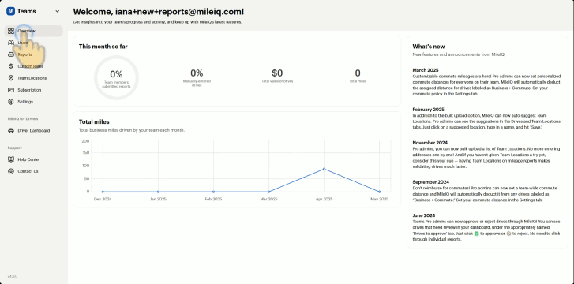Click the team members submitted reports progress ring

pos(116,77)
